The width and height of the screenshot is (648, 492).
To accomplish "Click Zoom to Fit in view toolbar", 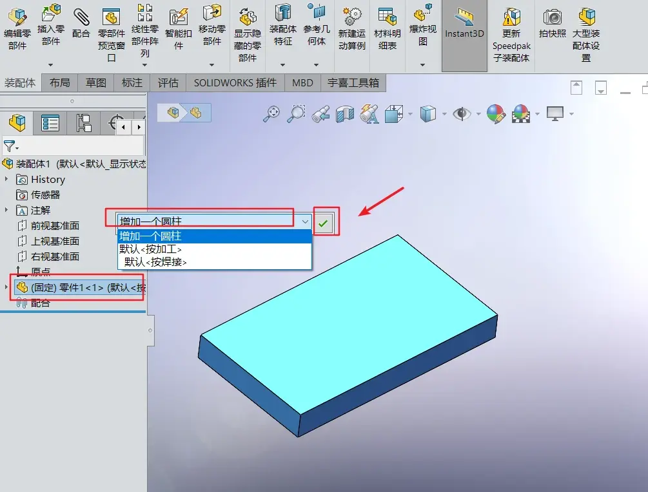I will (271, 114).
